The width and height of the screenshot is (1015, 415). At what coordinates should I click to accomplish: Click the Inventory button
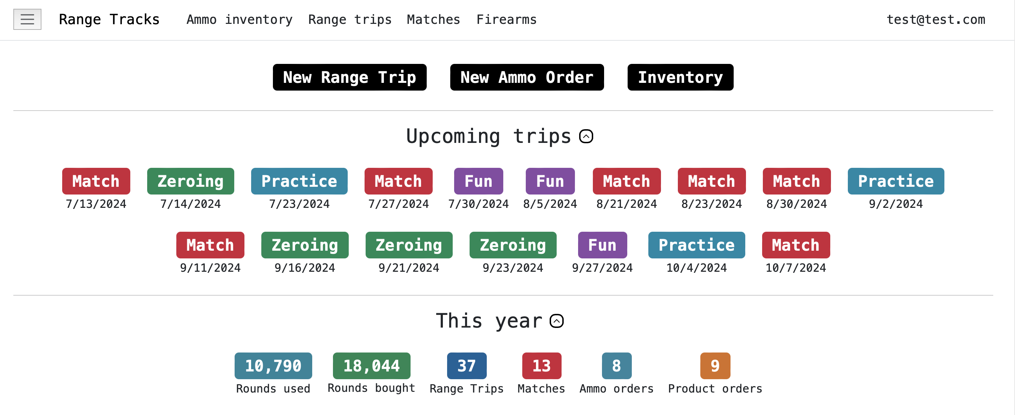(x=681, y=77)
